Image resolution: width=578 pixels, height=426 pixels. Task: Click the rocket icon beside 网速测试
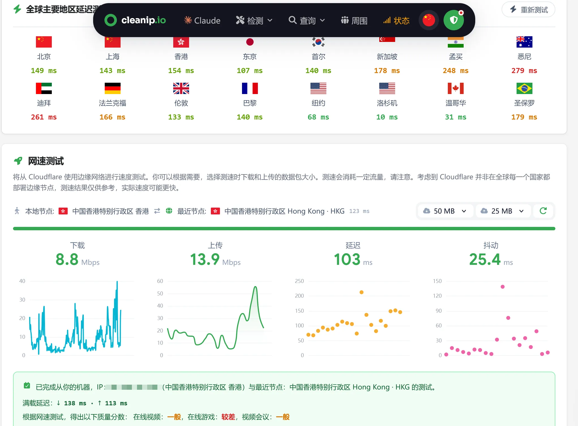click(18, 161)
